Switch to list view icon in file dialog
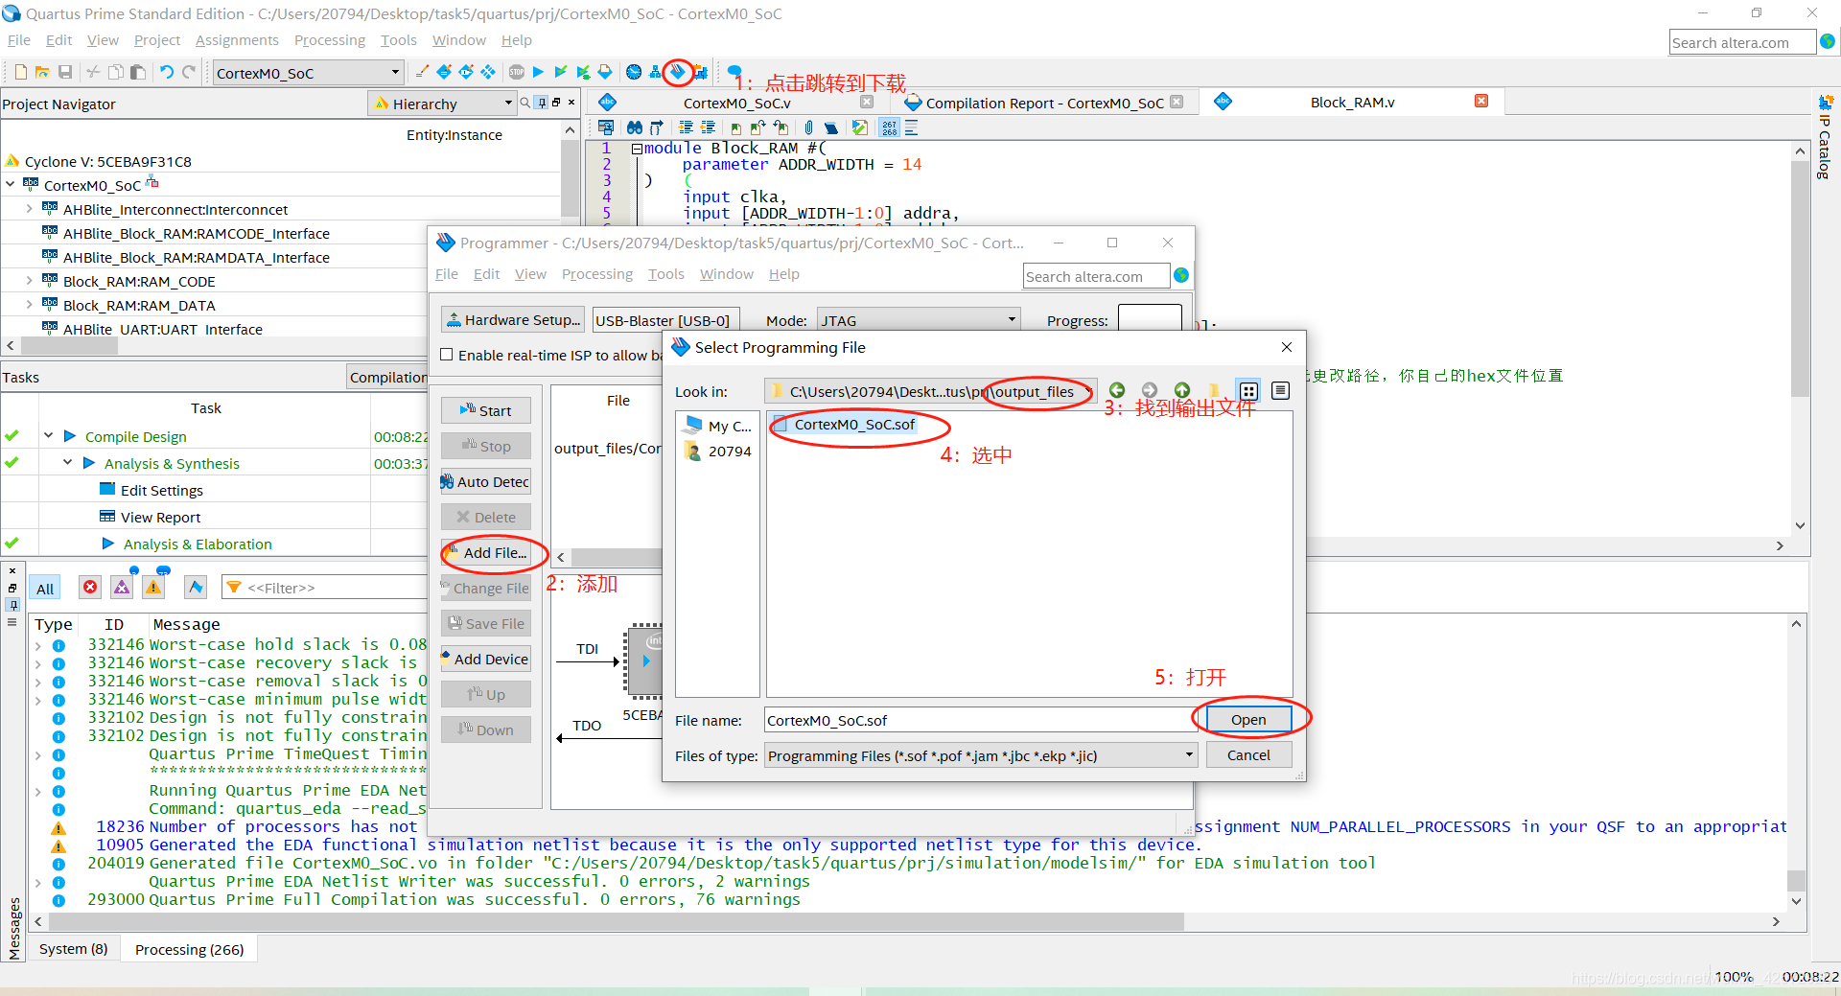This screenshot has height=996, width=1841. pos(1248,390)
